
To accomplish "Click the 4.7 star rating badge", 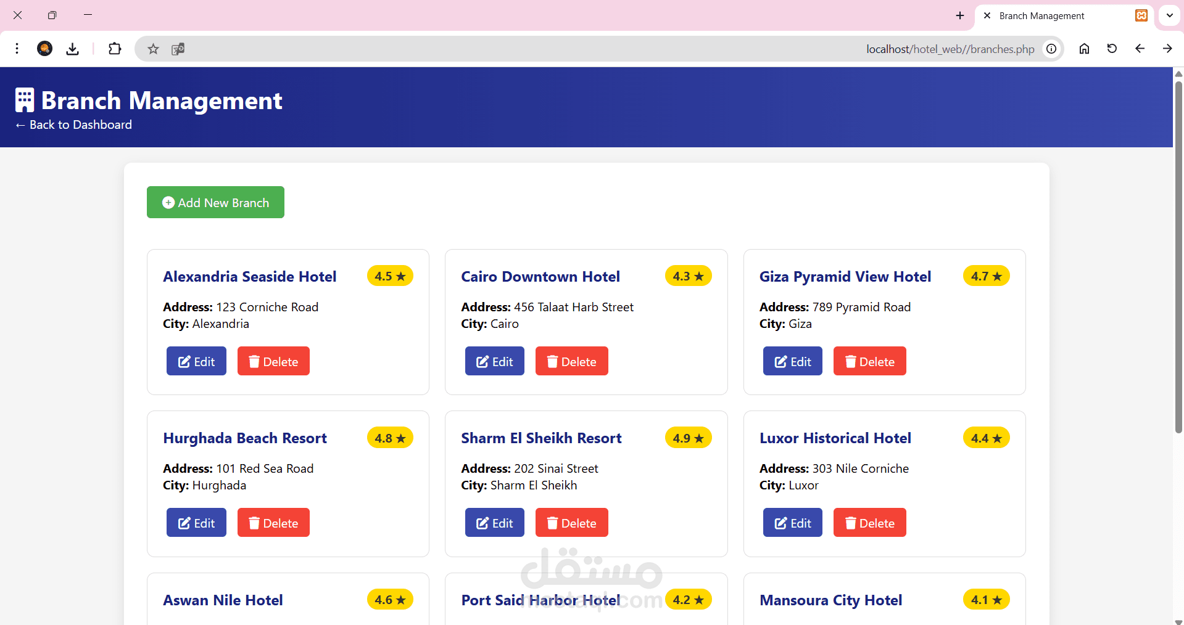I will (x=986, y=276).
